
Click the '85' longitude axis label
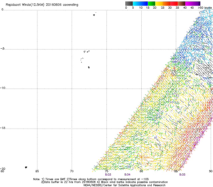(176, 171)
